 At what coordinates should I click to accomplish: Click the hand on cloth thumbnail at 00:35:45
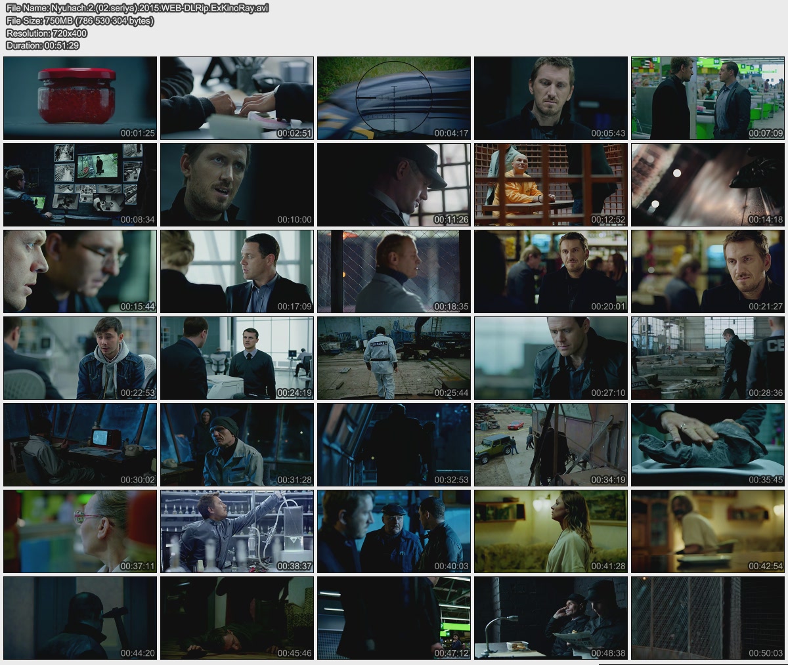(x=708, y=444)
